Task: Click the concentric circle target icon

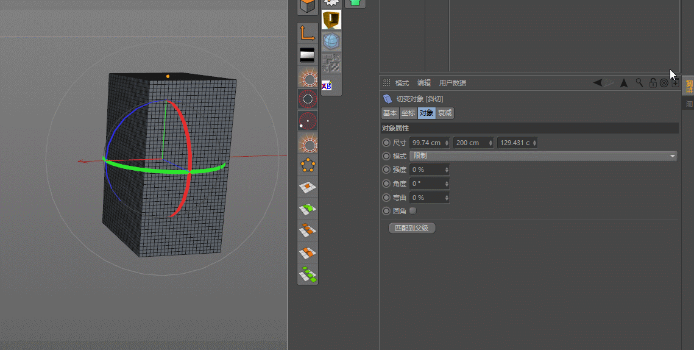Action: click(664, 83)
